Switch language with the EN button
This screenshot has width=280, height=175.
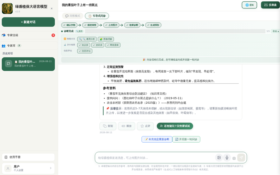coord(249,5)
